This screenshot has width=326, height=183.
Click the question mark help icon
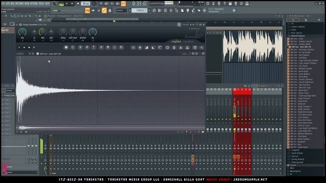click(x=225, y=4)
